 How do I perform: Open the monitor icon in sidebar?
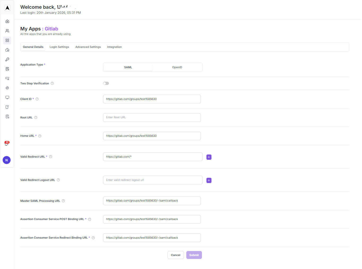[7, 98]
